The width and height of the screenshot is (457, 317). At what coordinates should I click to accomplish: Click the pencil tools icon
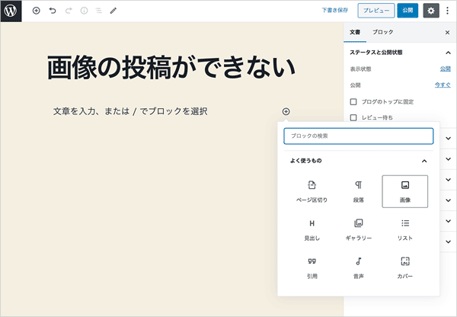click(113, 11)
